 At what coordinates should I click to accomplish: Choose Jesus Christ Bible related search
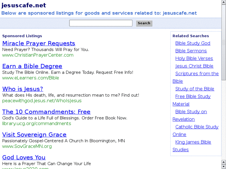point(194,66)
